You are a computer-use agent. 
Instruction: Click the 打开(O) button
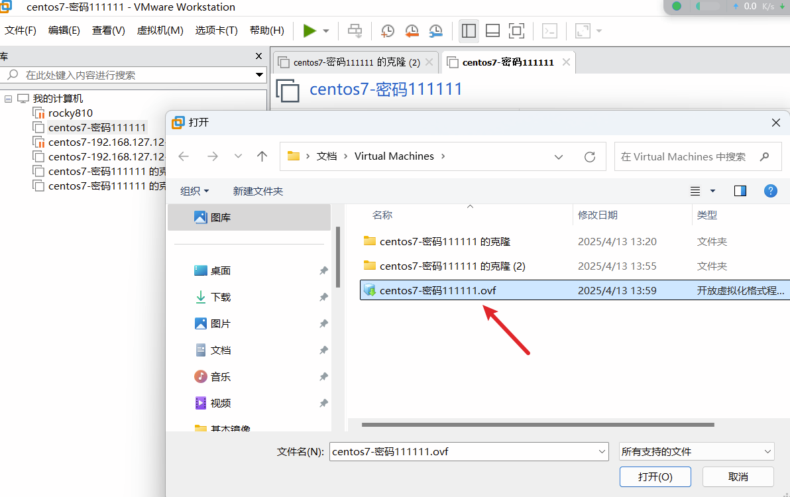(x=655, y=477)
